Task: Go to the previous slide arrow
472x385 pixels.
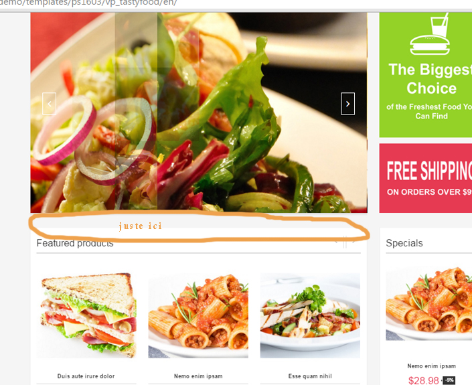Action: tap(50, 104)
